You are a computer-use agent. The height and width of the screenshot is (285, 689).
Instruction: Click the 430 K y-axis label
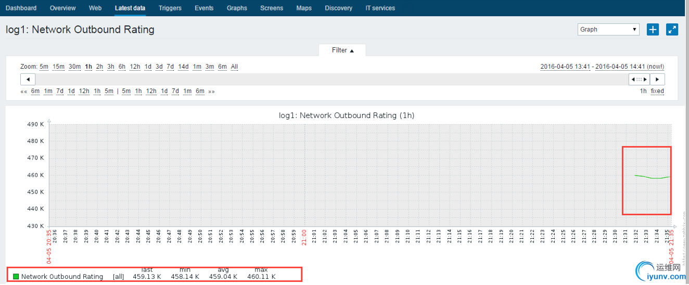35,226
